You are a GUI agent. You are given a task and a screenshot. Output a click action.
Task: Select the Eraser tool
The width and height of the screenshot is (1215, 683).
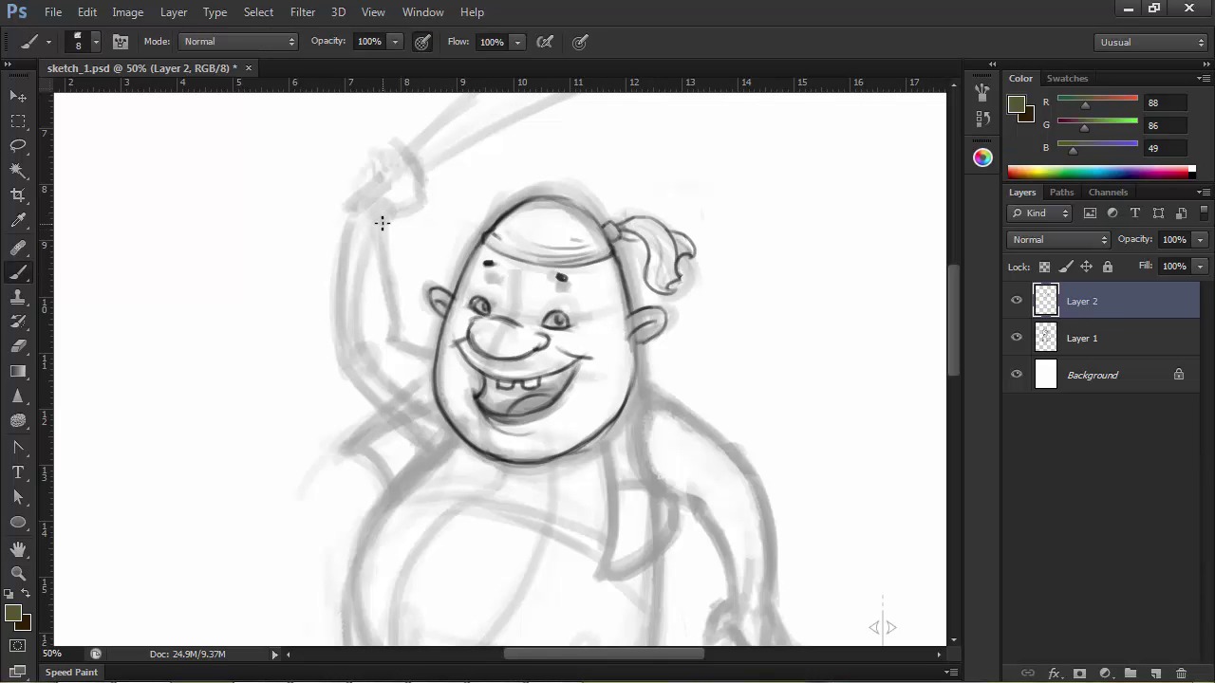point(18,346)
